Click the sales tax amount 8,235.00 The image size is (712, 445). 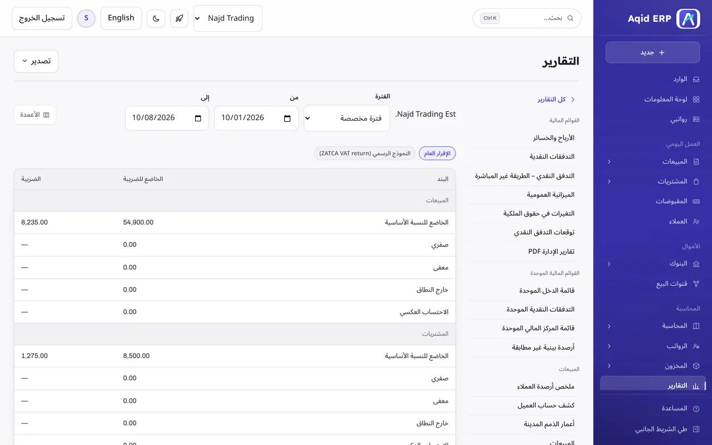click(x=34, y=222)
